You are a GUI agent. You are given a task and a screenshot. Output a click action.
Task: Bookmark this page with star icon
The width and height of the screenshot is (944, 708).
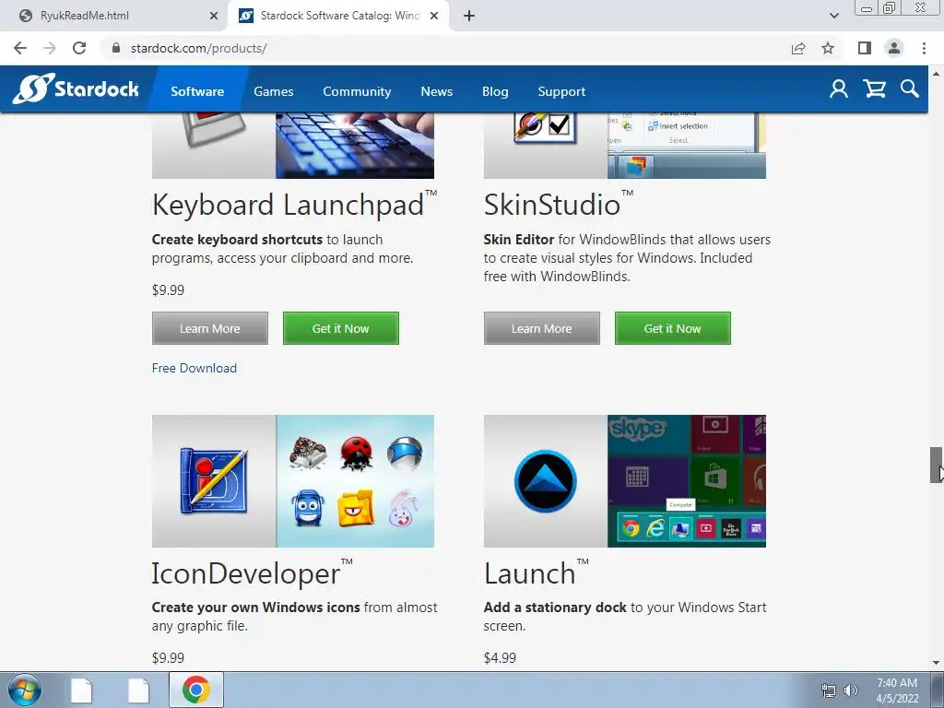[828, 48]
